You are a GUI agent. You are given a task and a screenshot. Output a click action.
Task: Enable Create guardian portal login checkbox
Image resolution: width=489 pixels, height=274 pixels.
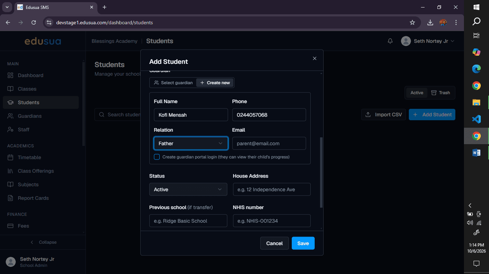coord(157,157)
